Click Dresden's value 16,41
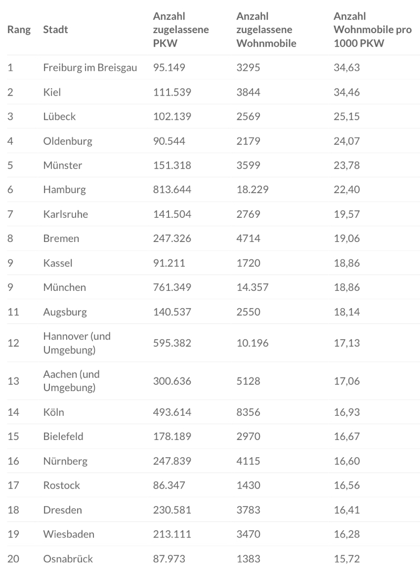The width and height of the screenshot is (420, 568). pos(346,510)
